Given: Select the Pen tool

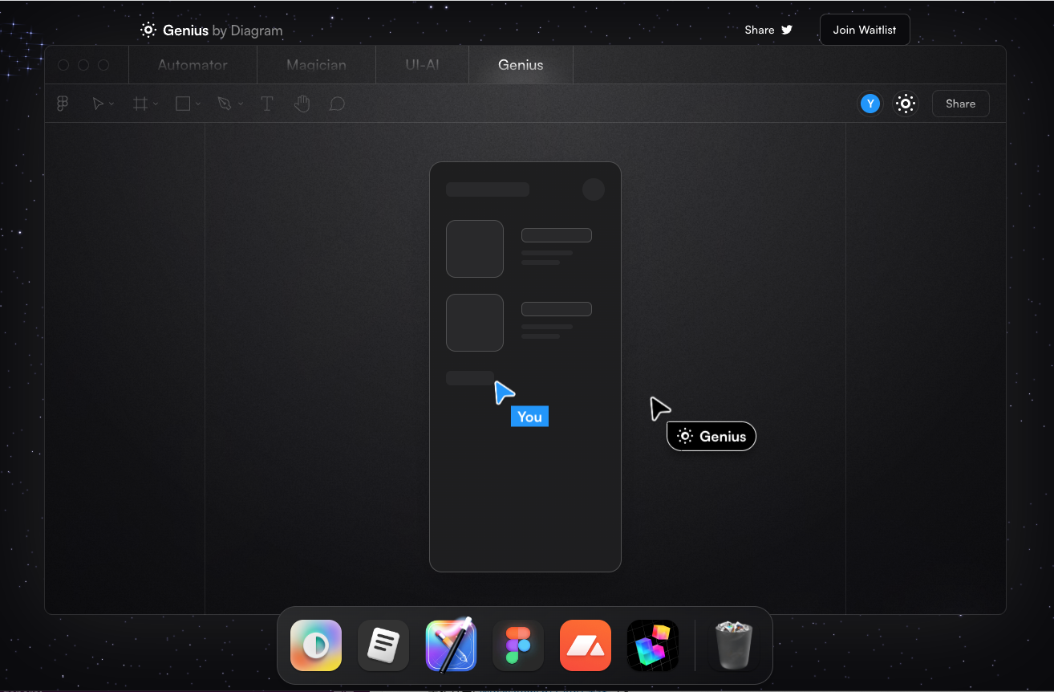Looking at the screenshot, I should pos(225,104).
